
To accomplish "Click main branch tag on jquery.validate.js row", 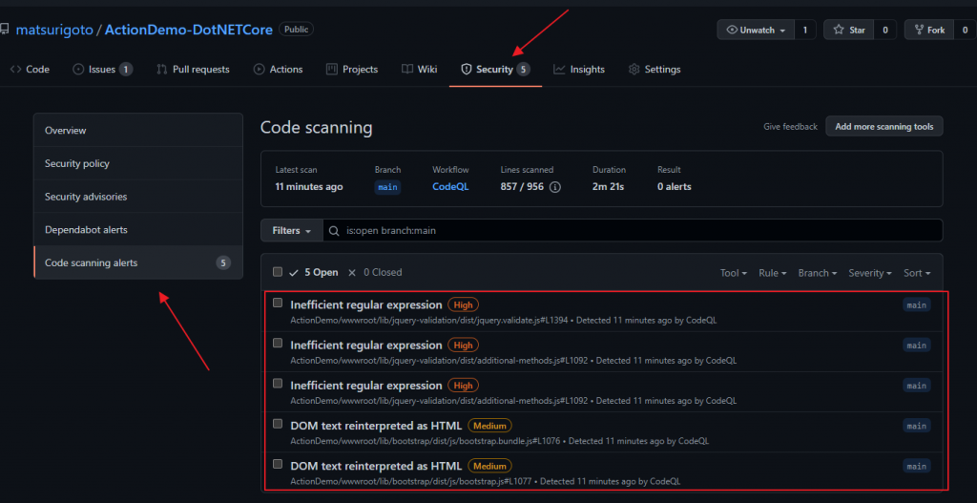I will click(x=917, y=304).
